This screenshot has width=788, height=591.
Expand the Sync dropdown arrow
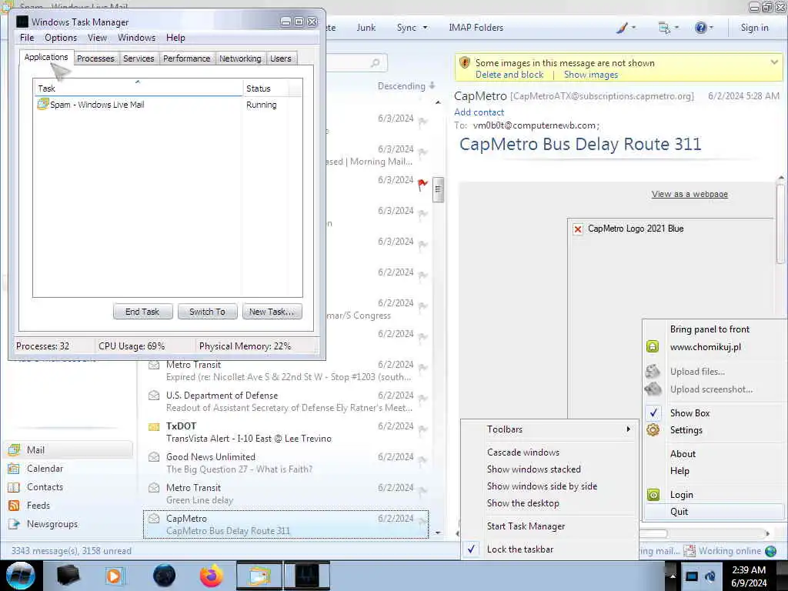point(425,28)
